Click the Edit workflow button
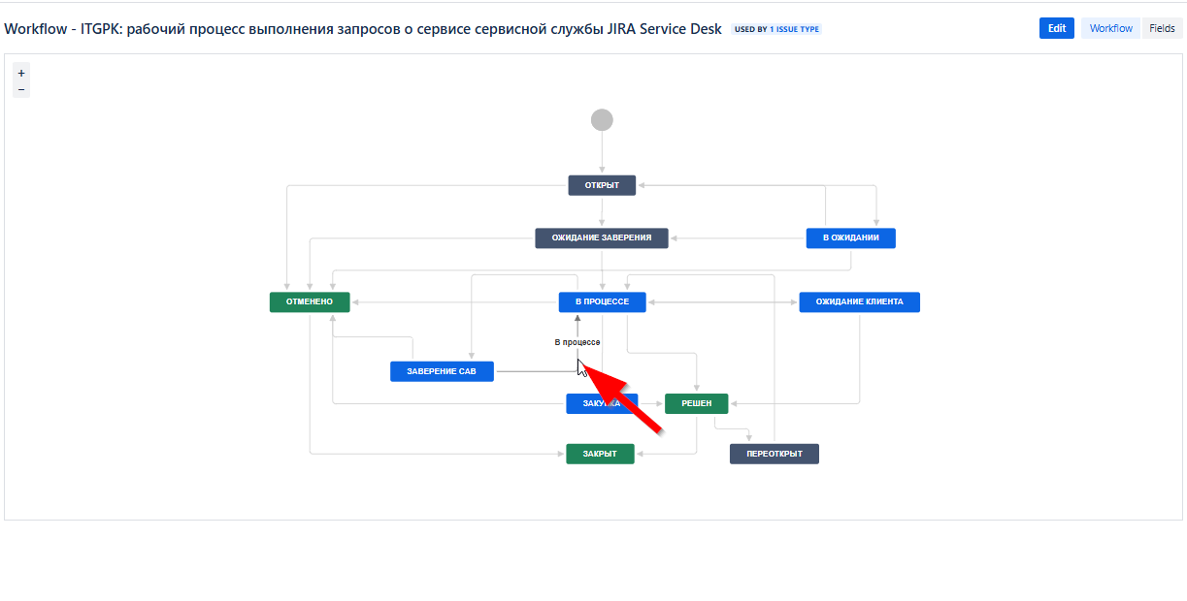 pos(1056,28)
